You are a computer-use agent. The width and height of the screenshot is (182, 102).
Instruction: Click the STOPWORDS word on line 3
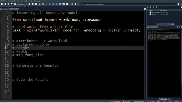pos(92,20)
